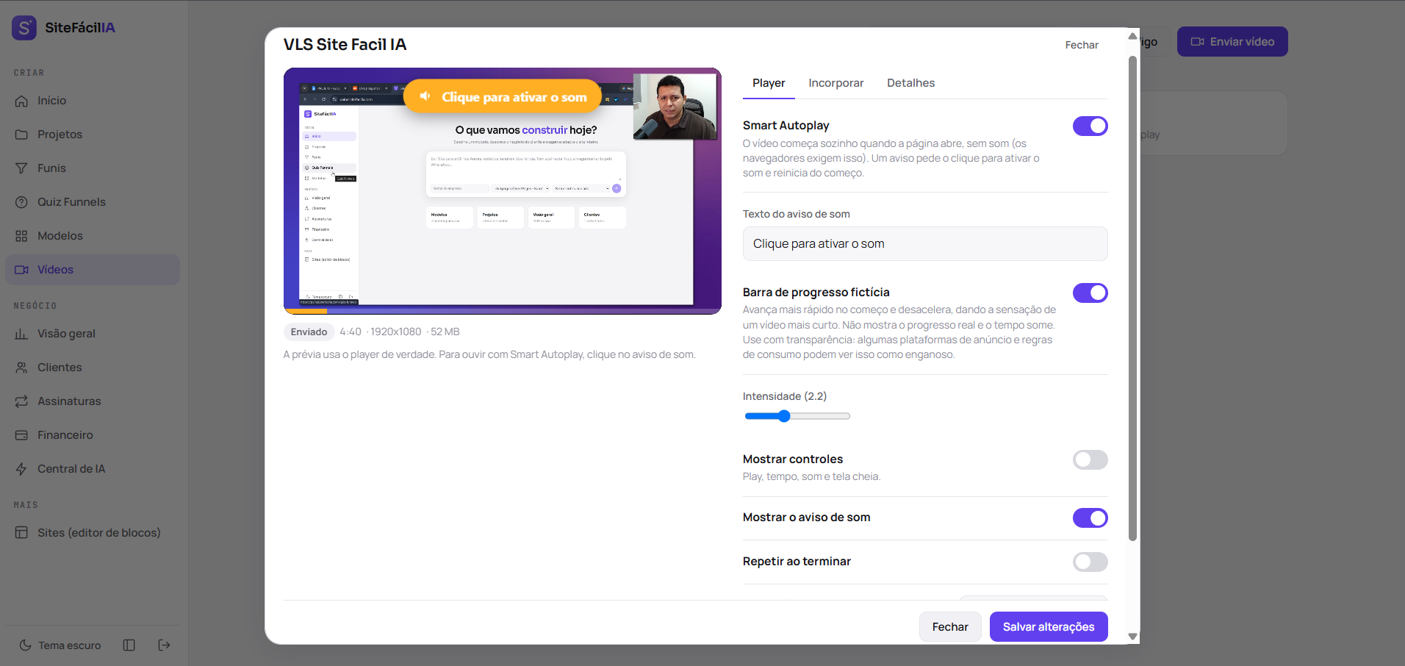This screenshot has width=1405, height=666.
Task: Click the modal vertical scrollbar
Action: pos(1132,298)
